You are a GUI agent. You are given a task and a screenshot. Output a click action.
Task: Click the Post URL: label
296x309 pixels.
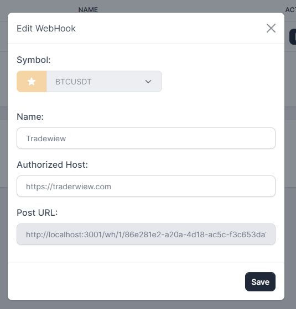click(x=37, y=212)
